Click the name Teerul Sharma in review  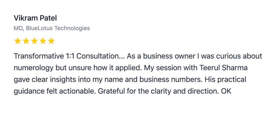coord(223,68)
